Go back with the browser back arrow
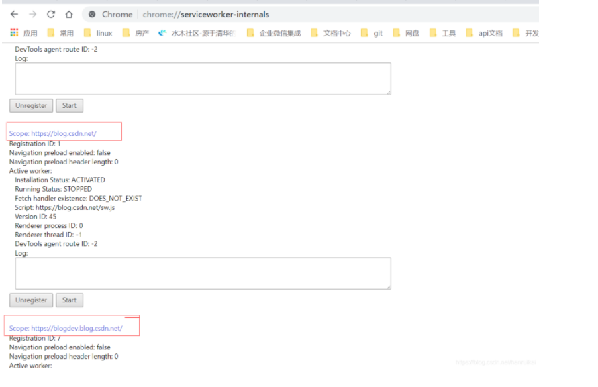598x387 pixels. (x=15, y=15)
